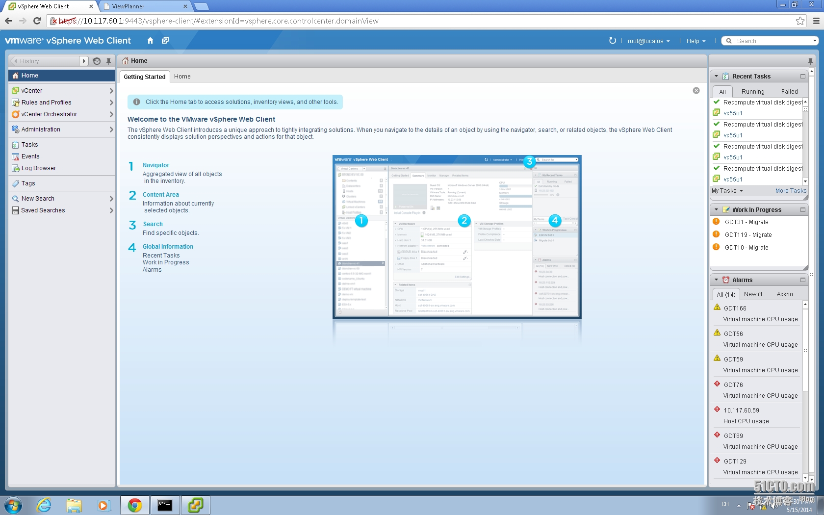The width and height of the screenshot is (824, 515).
Task: Click the history recent-objects icon in the navigator
Action: point(97,61)
